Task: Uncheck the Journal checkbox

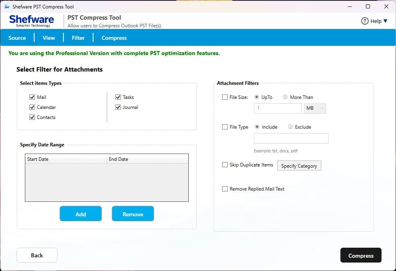Action: pyautogui.click(x=118, y=107)
